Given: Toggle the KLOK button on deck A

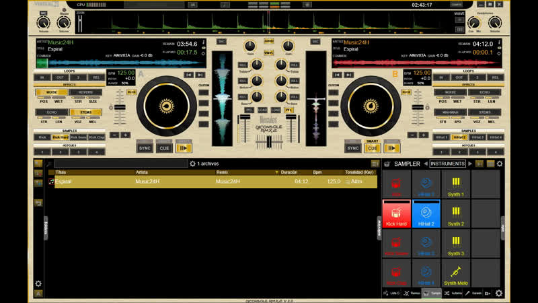Looking at the screenshot, I should 132,92.
